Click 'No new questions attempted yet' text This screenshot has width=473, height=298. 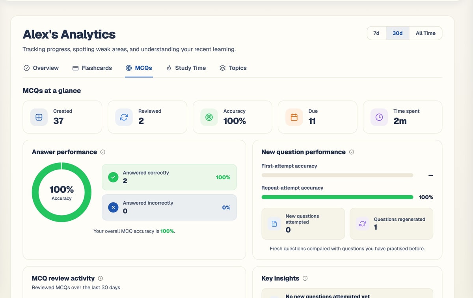[x=328, y=296]
